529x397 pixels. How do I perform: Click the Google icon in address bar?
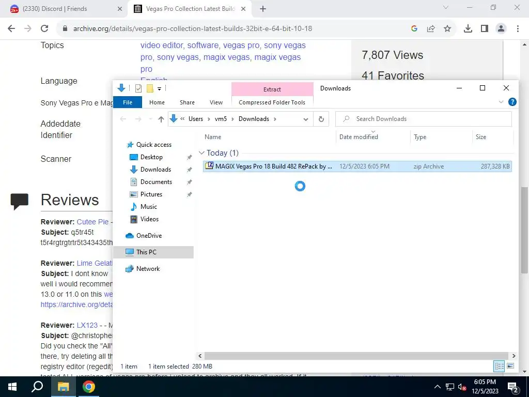pyautogui.click(x=414, y=29)
